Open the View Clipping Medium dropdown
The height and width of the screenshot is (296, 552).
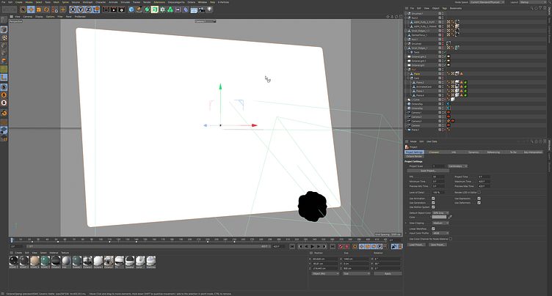pyautogui.click(x=441, y=223)
